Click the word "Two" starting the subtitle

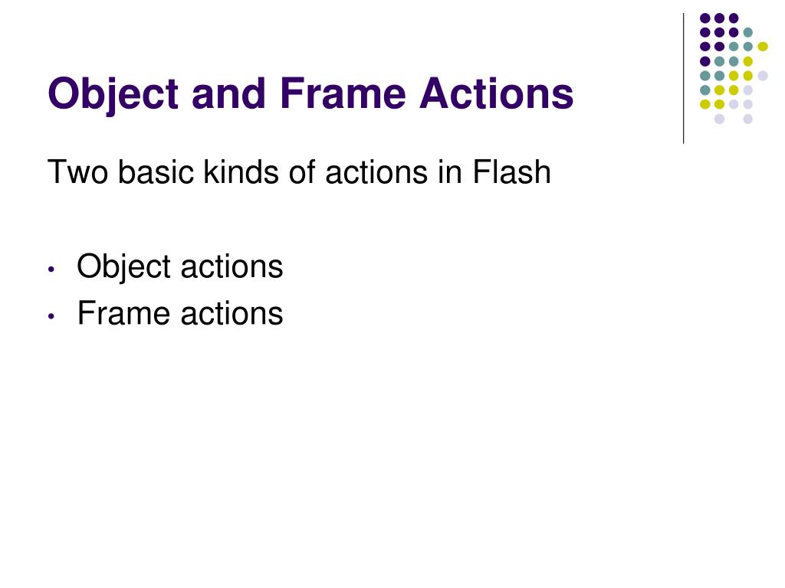click(77, 172)
